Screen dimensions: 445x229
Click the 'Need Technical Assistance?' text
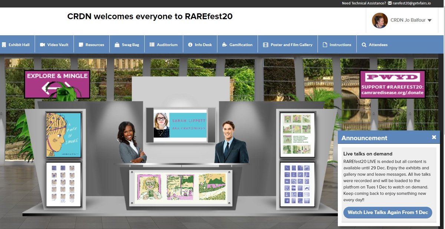(363, 3)
